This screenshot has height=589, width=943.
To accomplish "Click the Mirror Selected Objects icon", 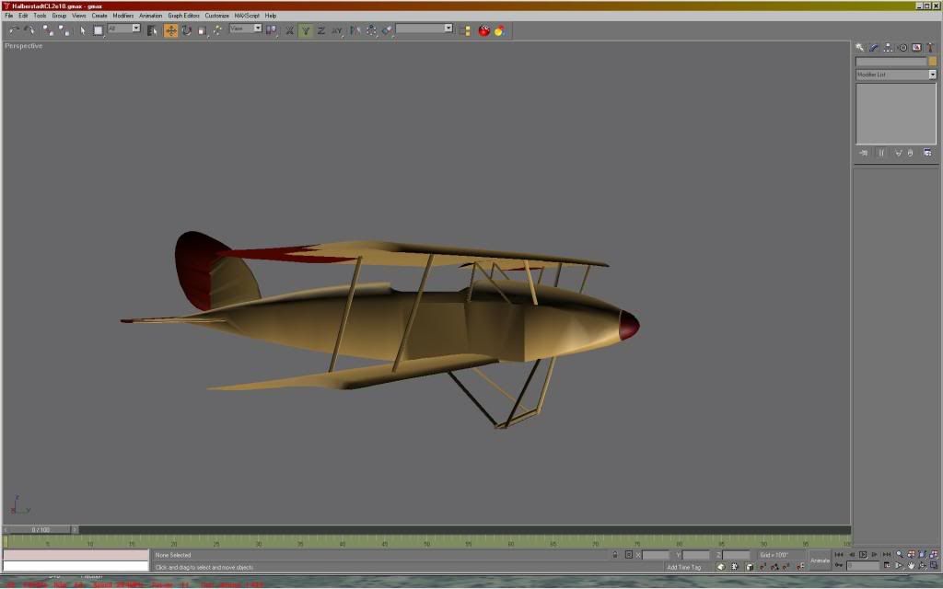I will click(x=355, y=30).
